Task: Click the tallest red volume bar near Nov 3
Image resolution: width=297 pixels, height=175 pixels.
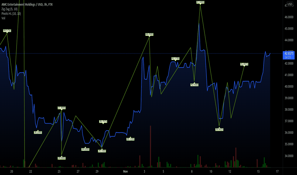Action: 150,146
